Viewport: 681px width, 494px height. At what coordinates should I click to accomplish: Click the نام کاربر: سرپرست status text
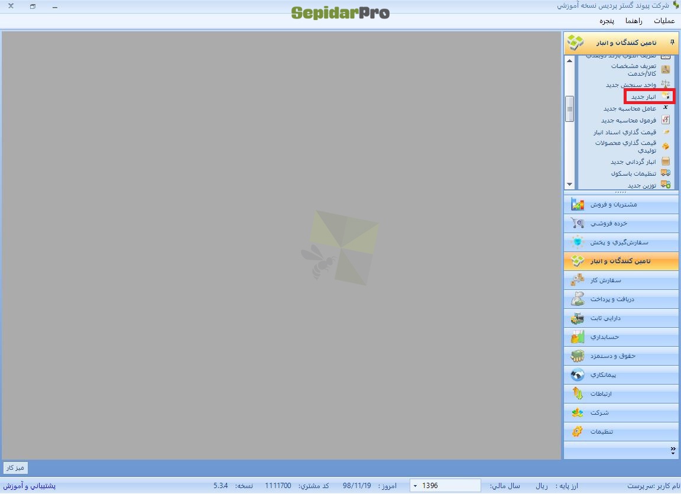click(x=654, y=486)
